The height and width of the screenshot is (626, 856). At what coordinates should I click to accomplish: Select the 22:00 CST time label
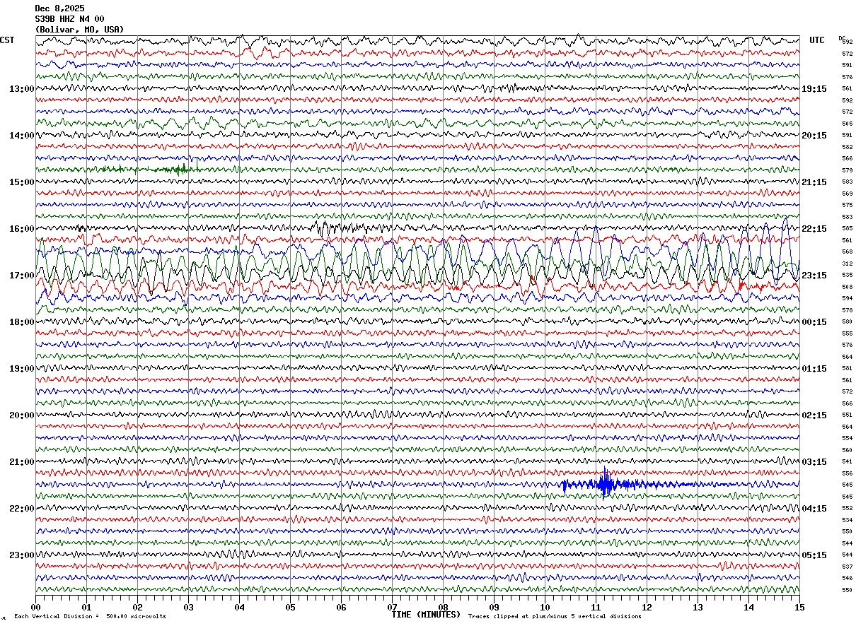(21, 509)
